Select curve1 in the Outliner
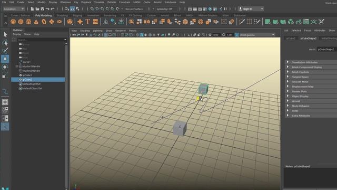The width and height of the screenshot is (337, 190). (27, 62)
